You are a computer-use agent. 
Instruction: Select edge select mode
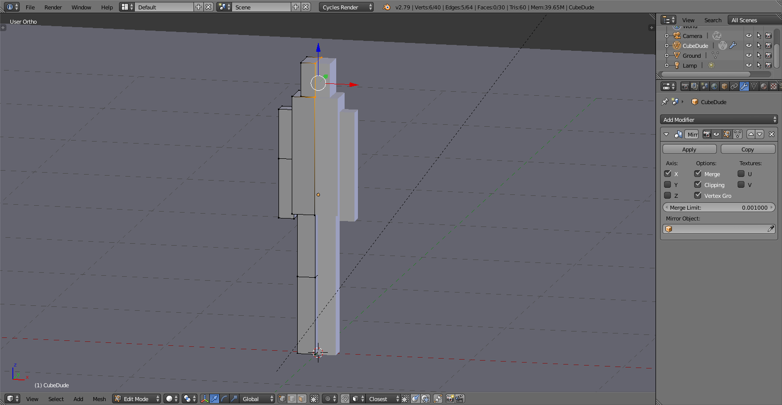click(x=292, y=399)
